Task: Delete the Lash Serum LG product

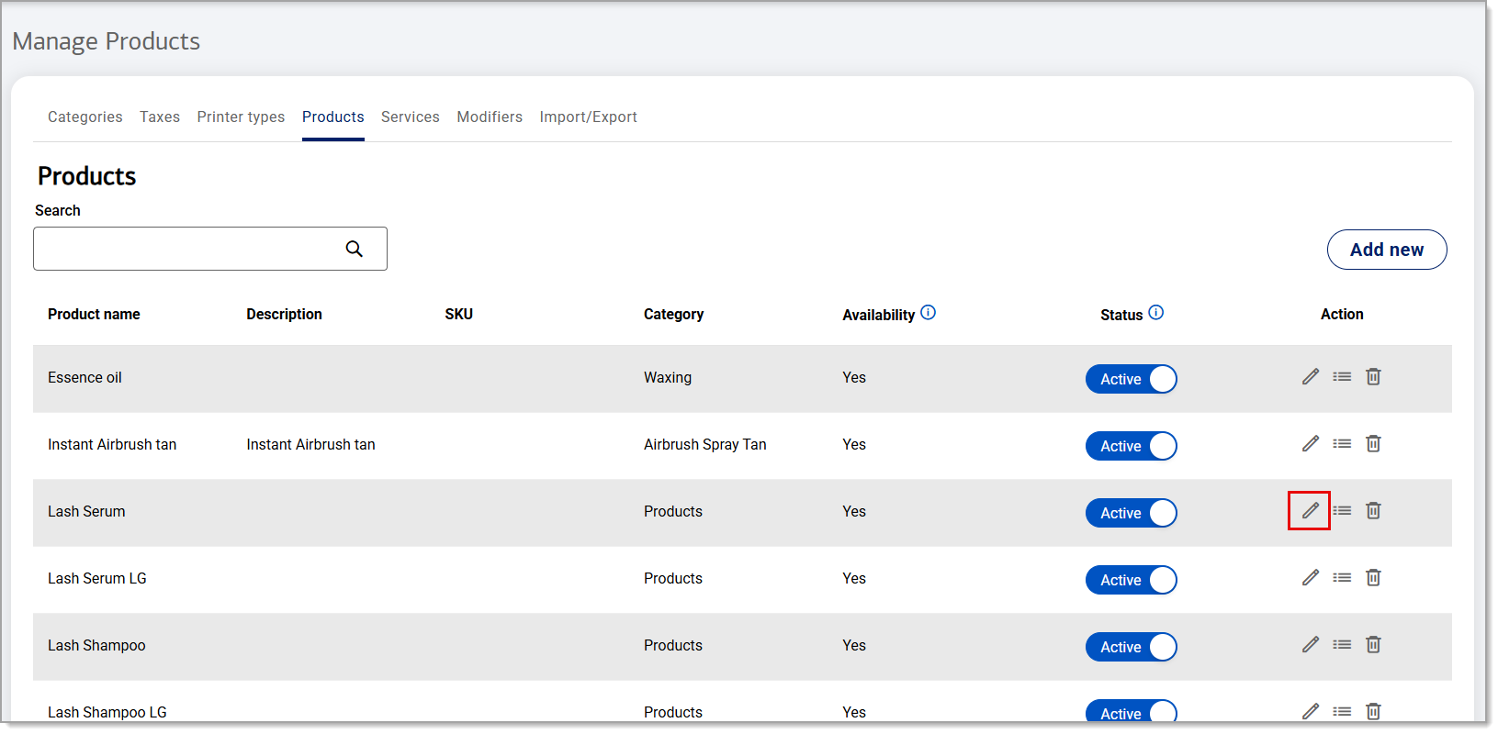Action: (x=1373, y=578)
